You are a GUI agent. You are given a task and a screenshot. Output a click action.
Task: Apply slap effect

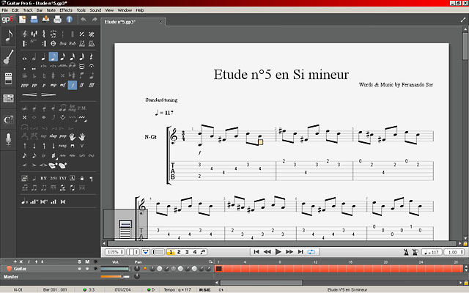coord(53,136)
